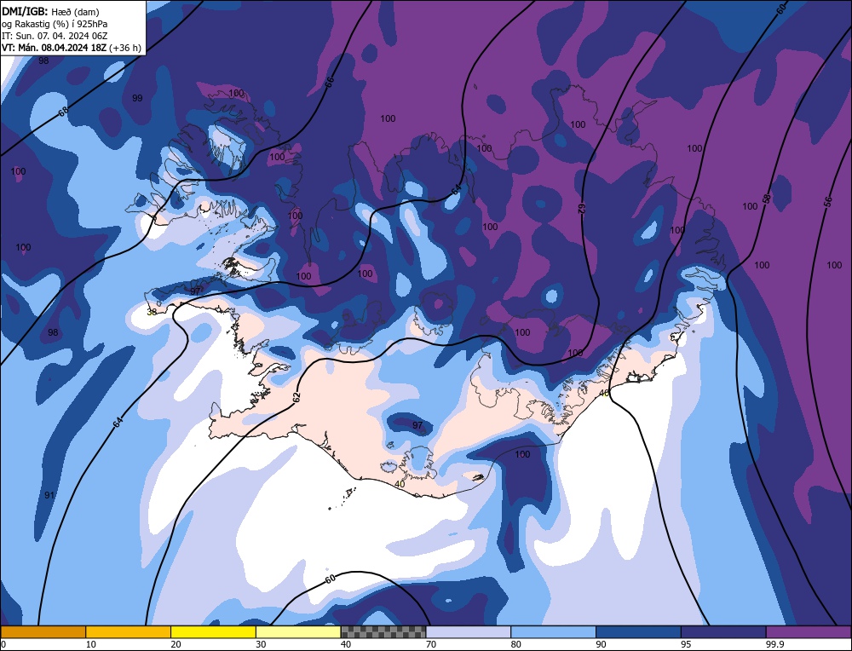This screenshot has width=852, height=651.
Task: Click legend tick label '95'
Action: click(x=686, y=644)
